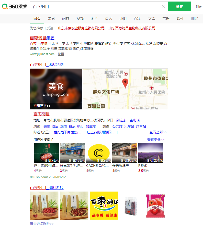The height and width of the screenshot is (227, 203).
Task: Open the 好兄弟手机连... thumbnail, 距此133米
Action: click(x=73, y=153)
